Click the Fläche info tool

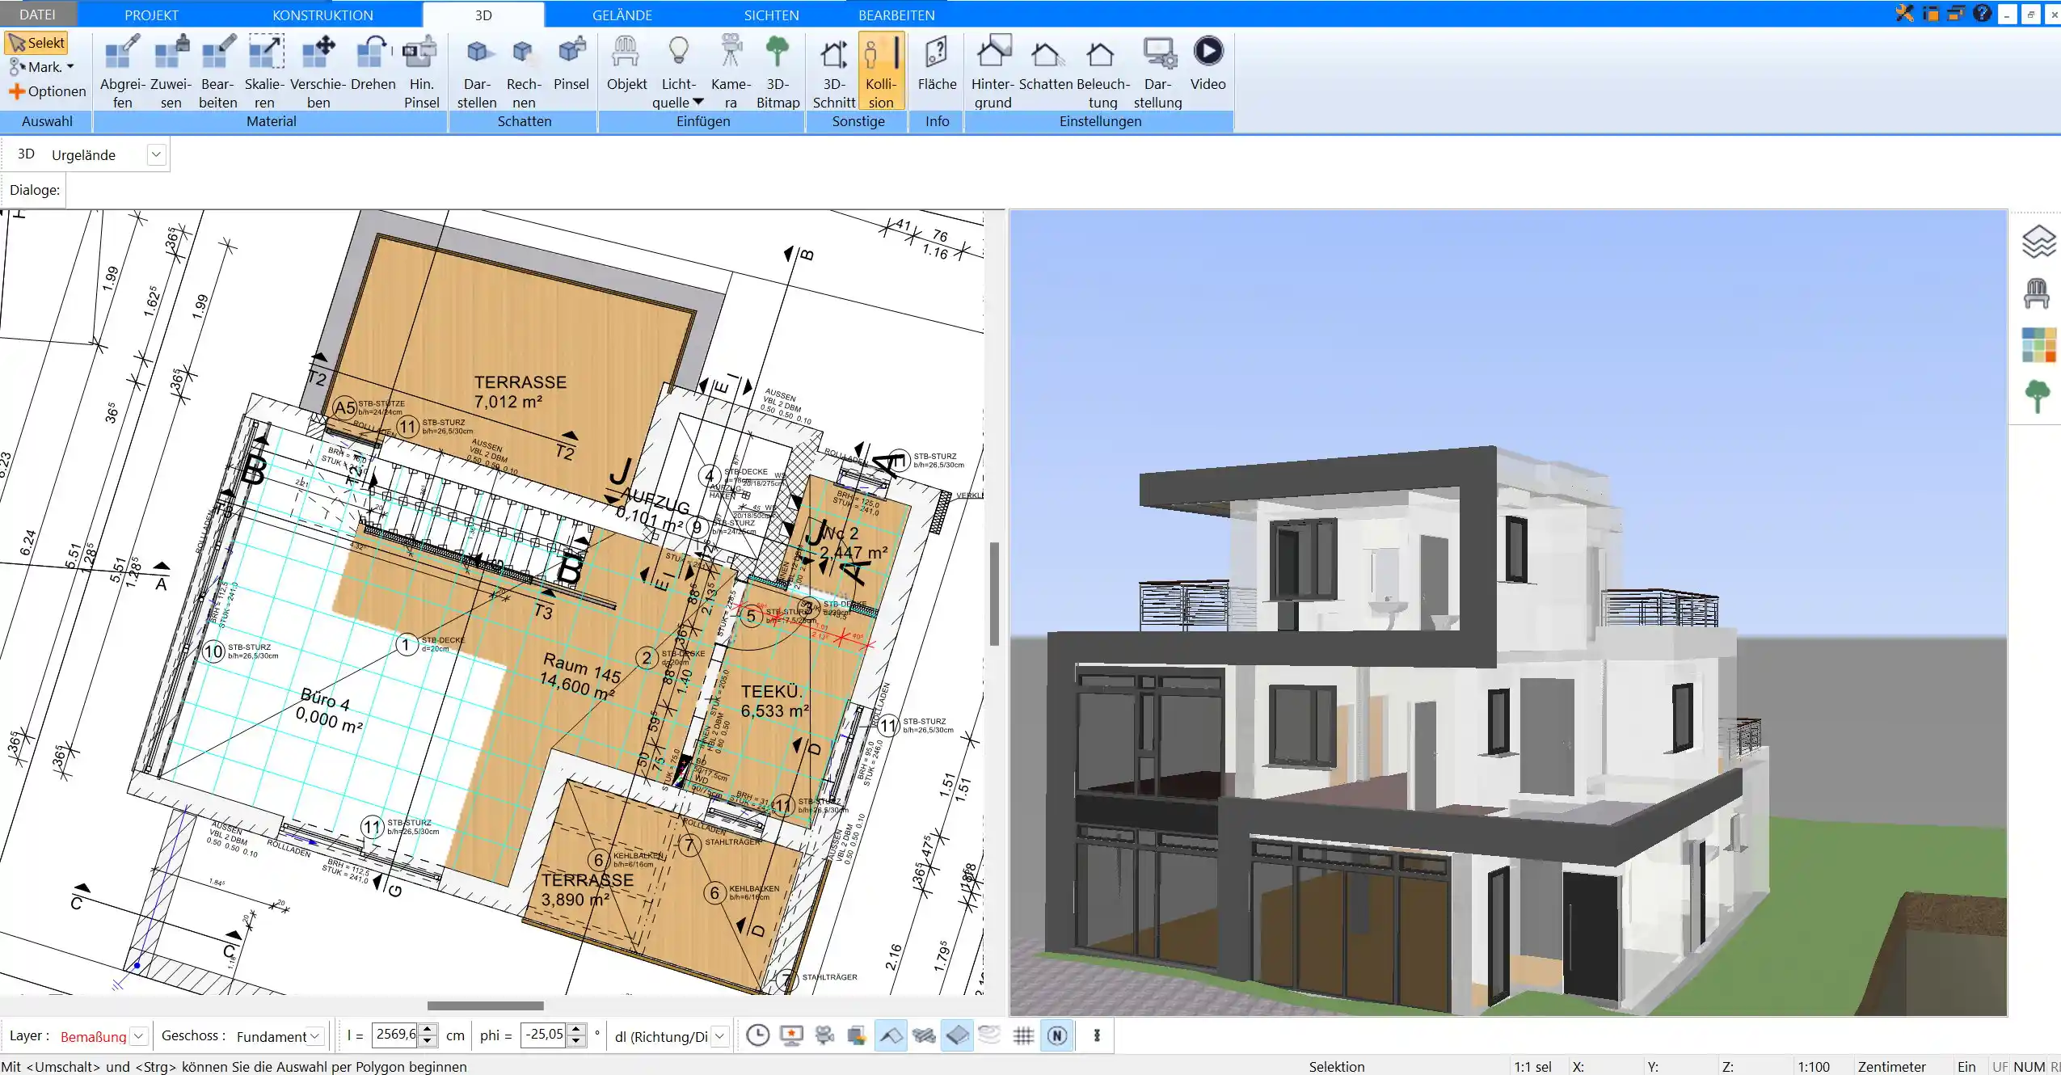tap(937, 63)
